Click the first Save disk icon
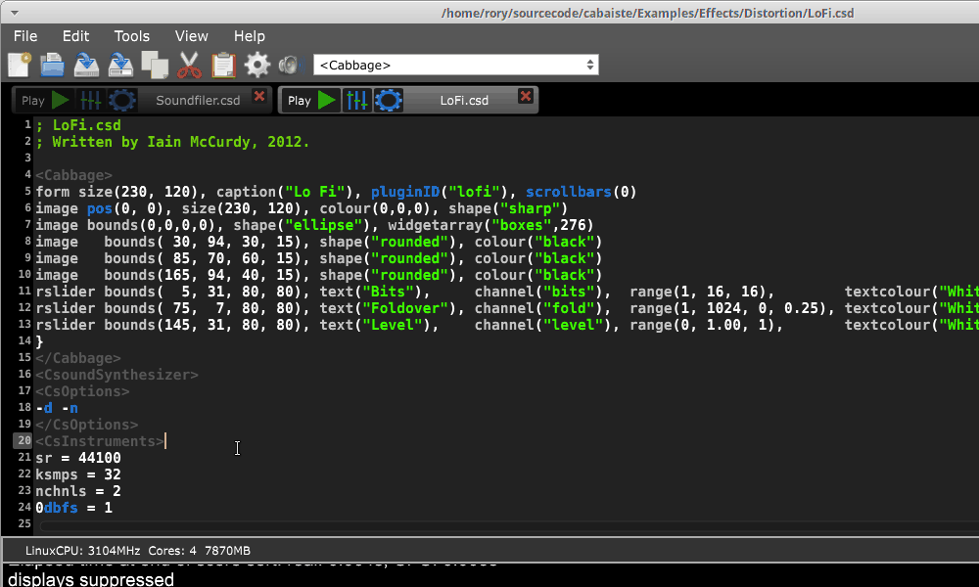979x587 pixels. point(86,66)
